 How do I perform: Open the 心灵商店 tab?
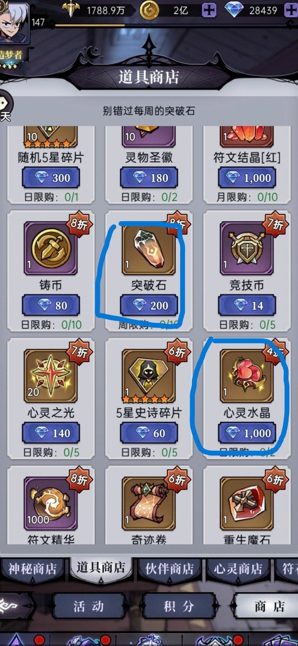pyautogui.click(x=238, y=569)
